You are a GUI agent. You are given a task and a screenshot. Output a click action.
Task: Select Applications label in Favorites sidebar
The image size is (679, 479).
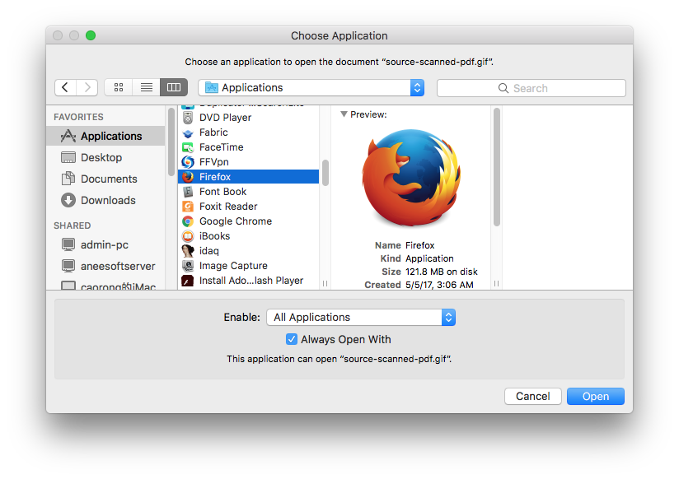click(x=111, y=137)
